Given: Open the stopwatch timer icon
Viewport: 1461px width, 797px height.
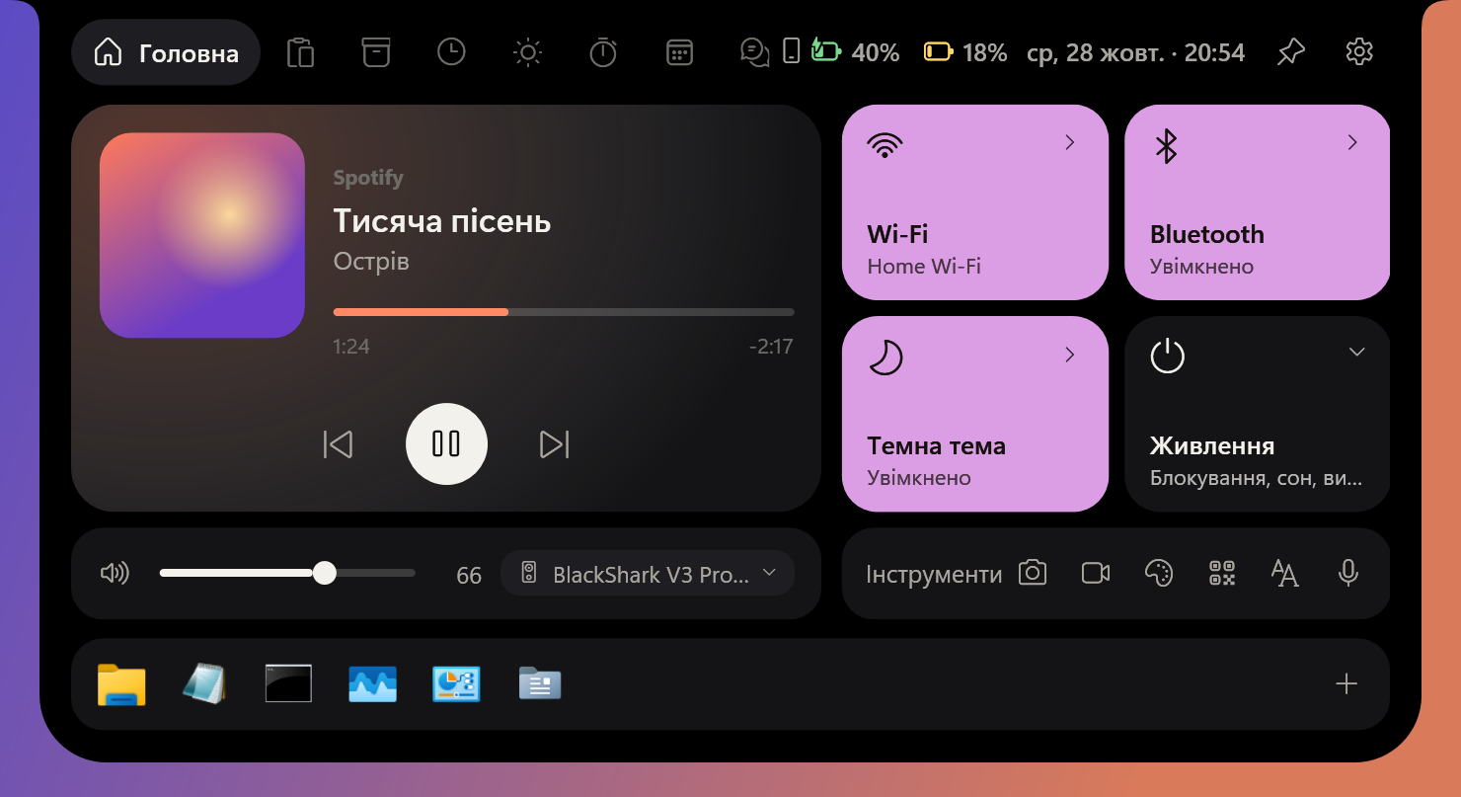Looking at the screenshot, I should 603,52.
